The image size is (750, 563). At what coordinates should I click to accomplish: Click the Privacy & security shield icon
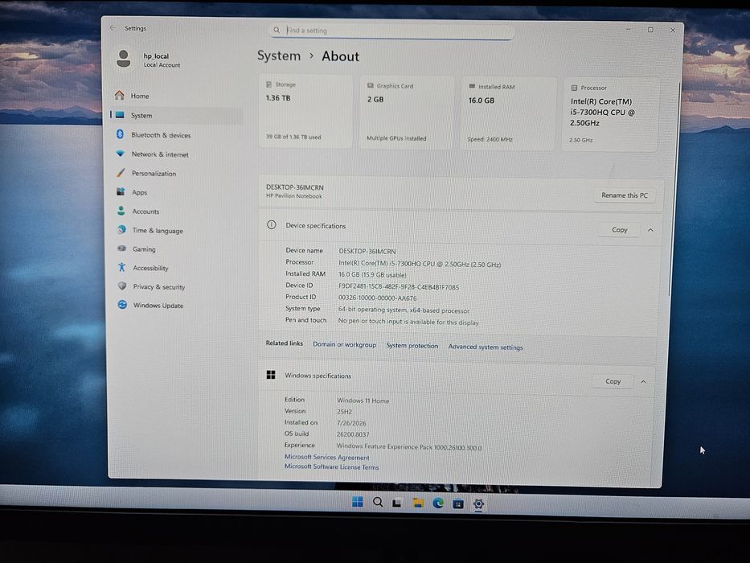122,286
